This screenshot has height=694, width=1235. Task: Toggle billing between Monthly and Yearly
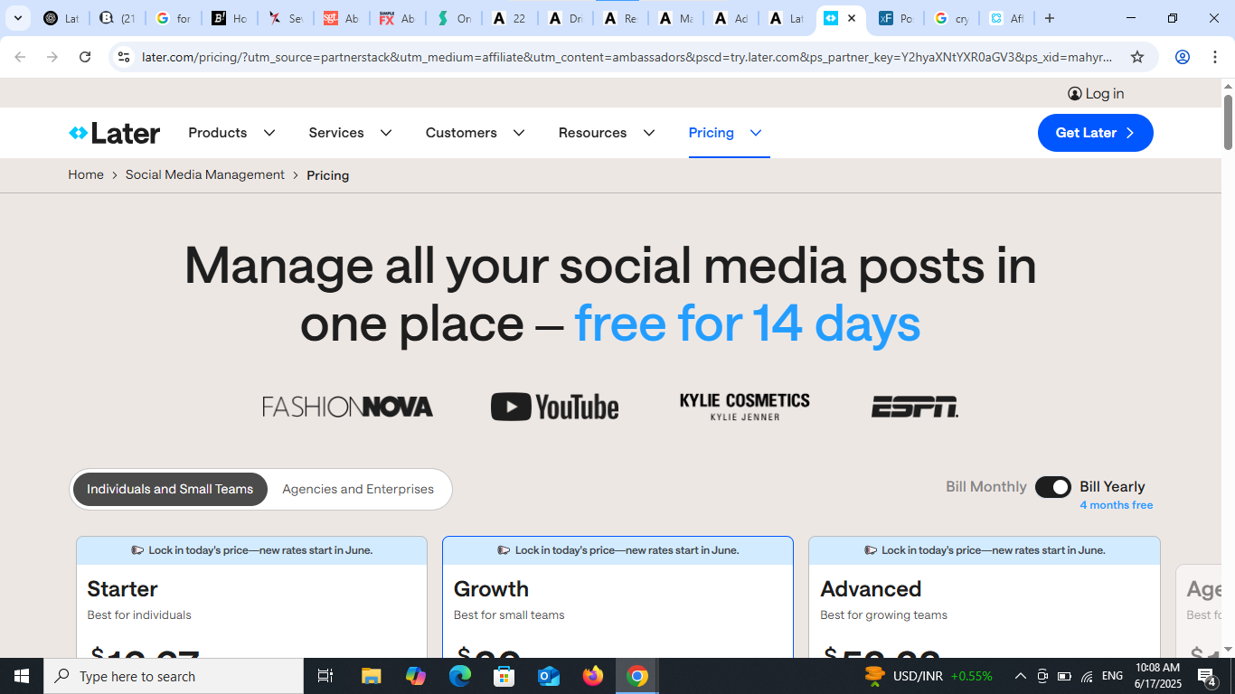[x=1053, y=487]
